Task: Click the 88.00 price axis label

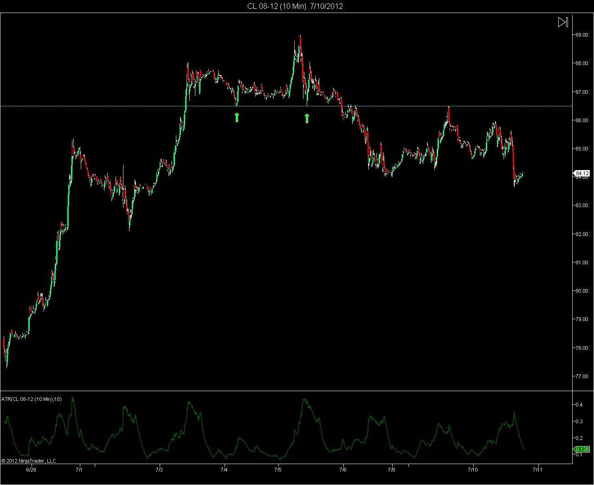Action: point(582,63)
